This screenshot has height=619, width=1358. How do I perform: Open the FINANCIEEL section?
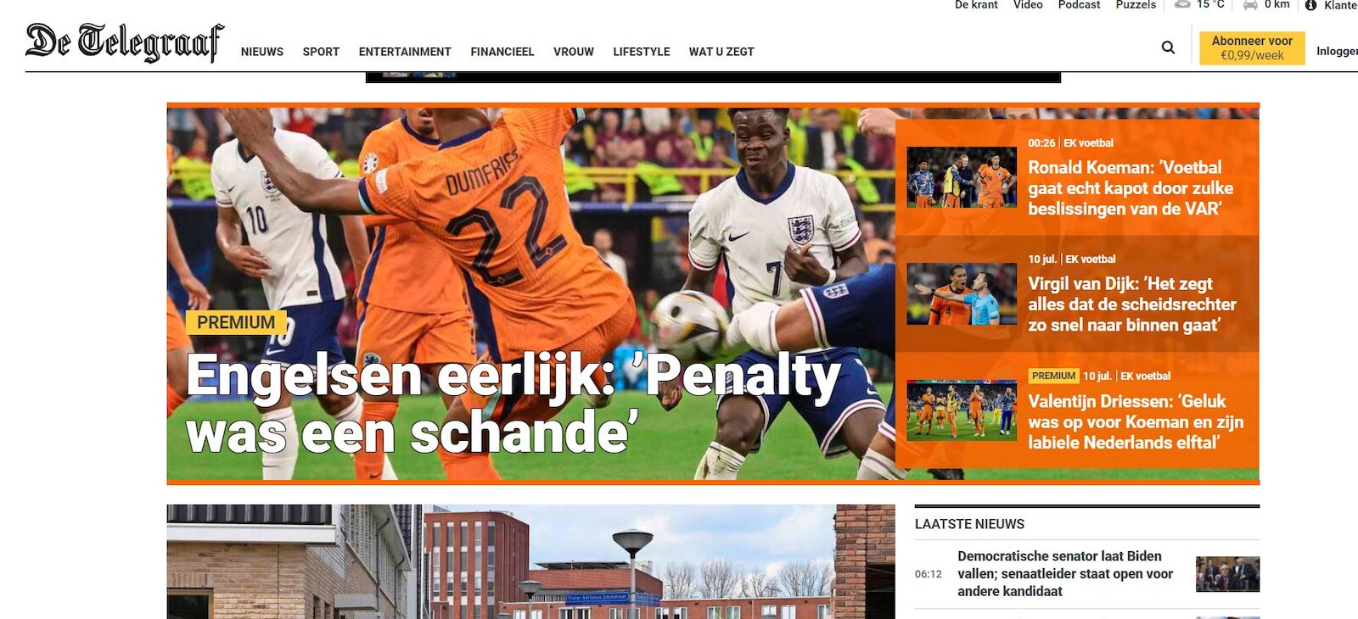(502, 52)
